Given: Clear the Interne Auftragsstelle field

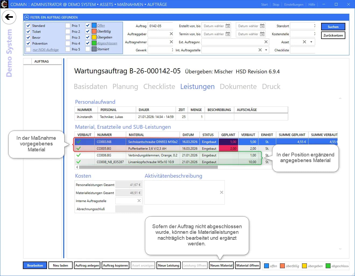Looking at the screenshot, I should [x=139, y=201].
